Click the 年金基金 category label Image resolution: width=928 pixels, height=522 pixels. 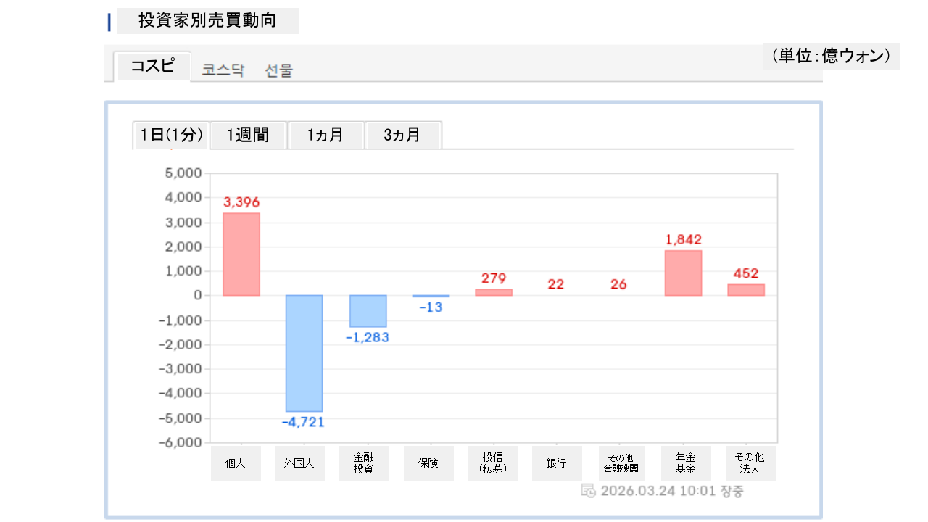[686, 463]
